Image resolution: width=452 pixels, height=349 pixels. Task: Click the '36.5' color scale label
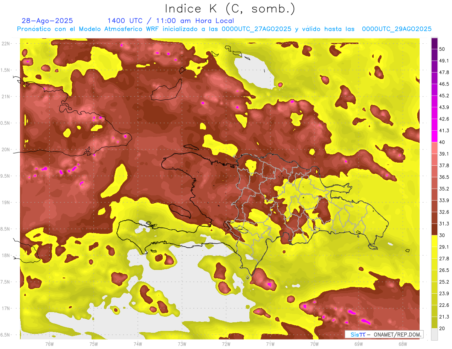(444, 177)
